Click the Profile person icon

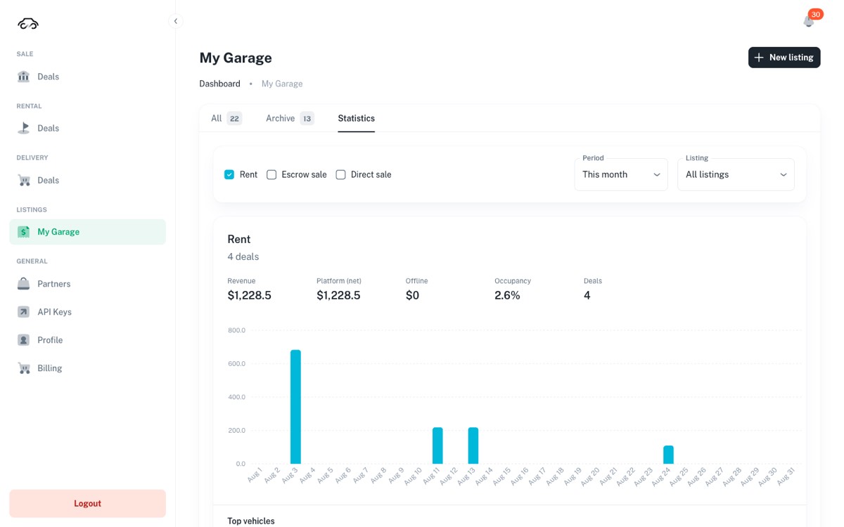pos(24,340)
